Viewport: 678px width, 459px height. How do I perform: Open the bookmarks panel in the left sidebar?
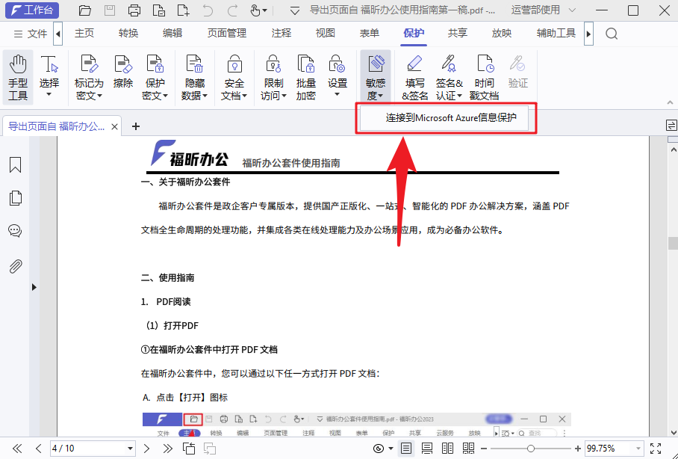[x=15, y=164]
